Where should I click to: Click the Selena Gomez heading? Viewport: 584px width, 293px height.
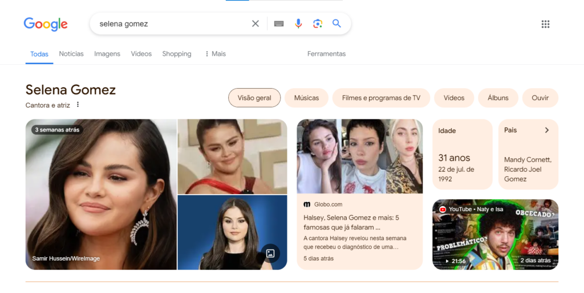71,90
